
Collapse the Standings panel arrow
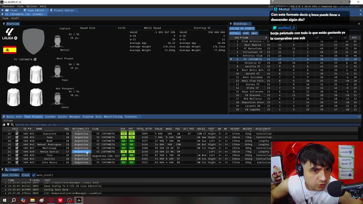pyautogui.click(x=231, y=24)
